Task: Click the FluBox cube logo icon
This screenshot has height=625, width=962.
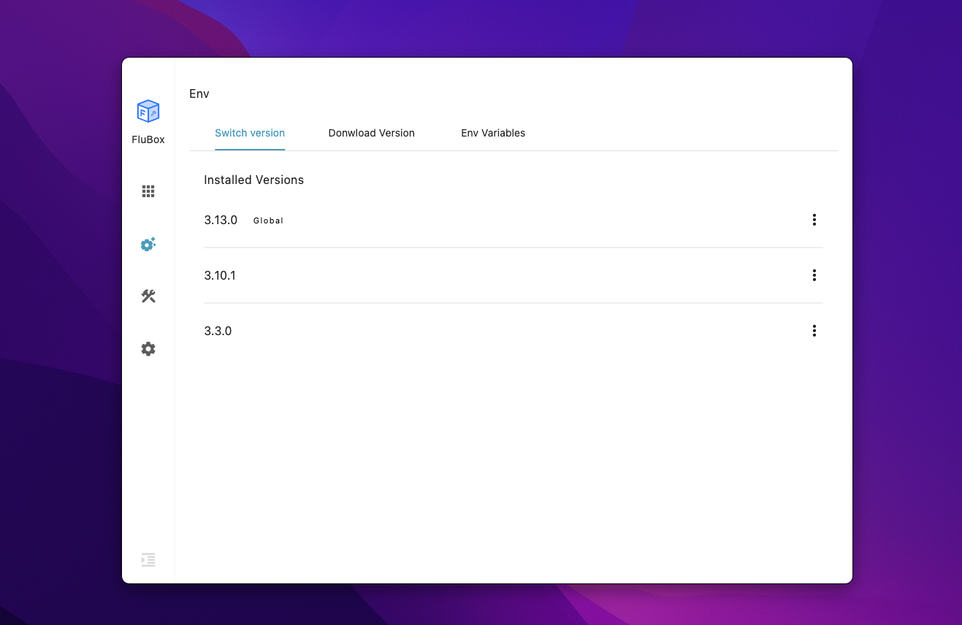Action: click(x=148, y=111)
